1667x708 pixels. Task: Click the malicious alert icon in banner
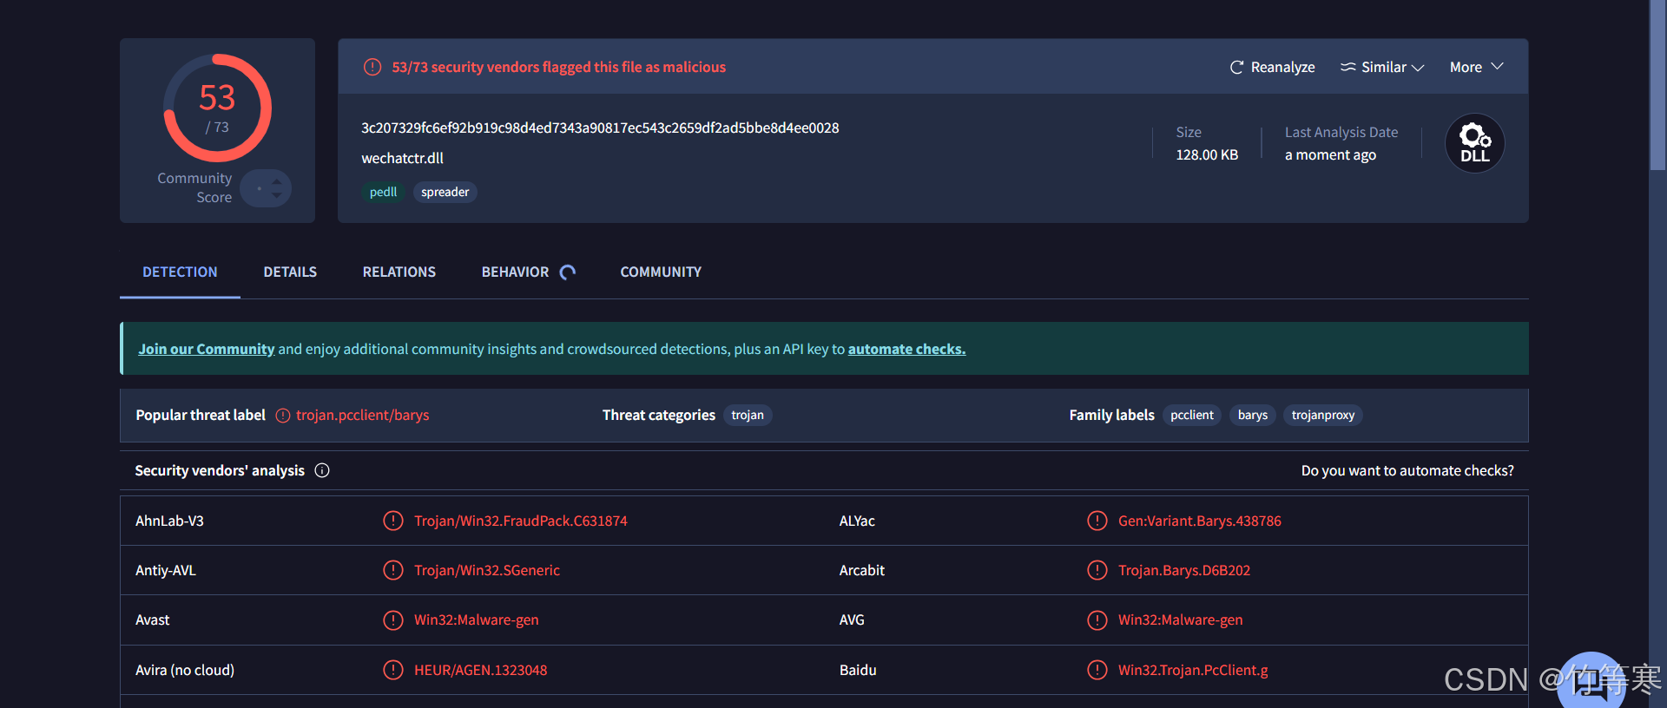372,68
